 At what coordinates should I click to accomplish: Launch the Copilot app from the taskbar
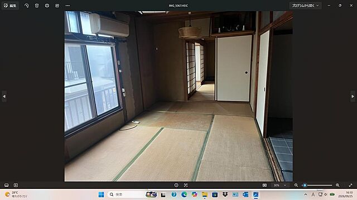click(x=195, y=194)
